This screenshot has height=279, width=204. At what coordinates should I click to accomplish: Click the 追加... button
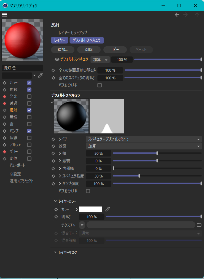click(x=62, y=50)
